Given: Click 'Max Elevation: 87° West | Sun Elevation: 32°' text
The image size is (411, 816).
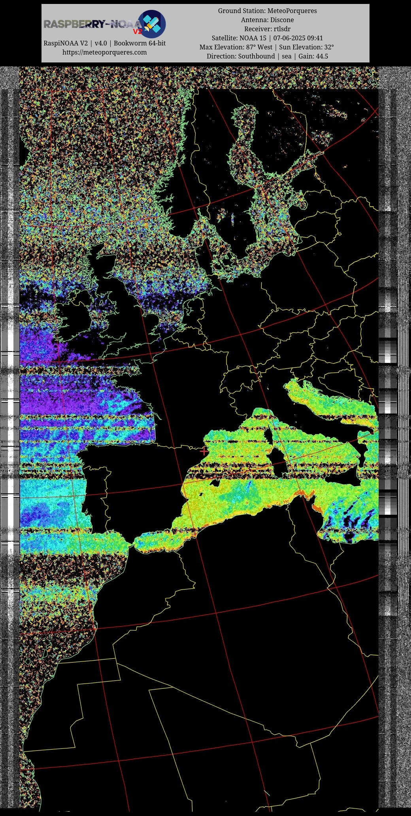Looking at the screenshot, I should (x=267, y=47).
